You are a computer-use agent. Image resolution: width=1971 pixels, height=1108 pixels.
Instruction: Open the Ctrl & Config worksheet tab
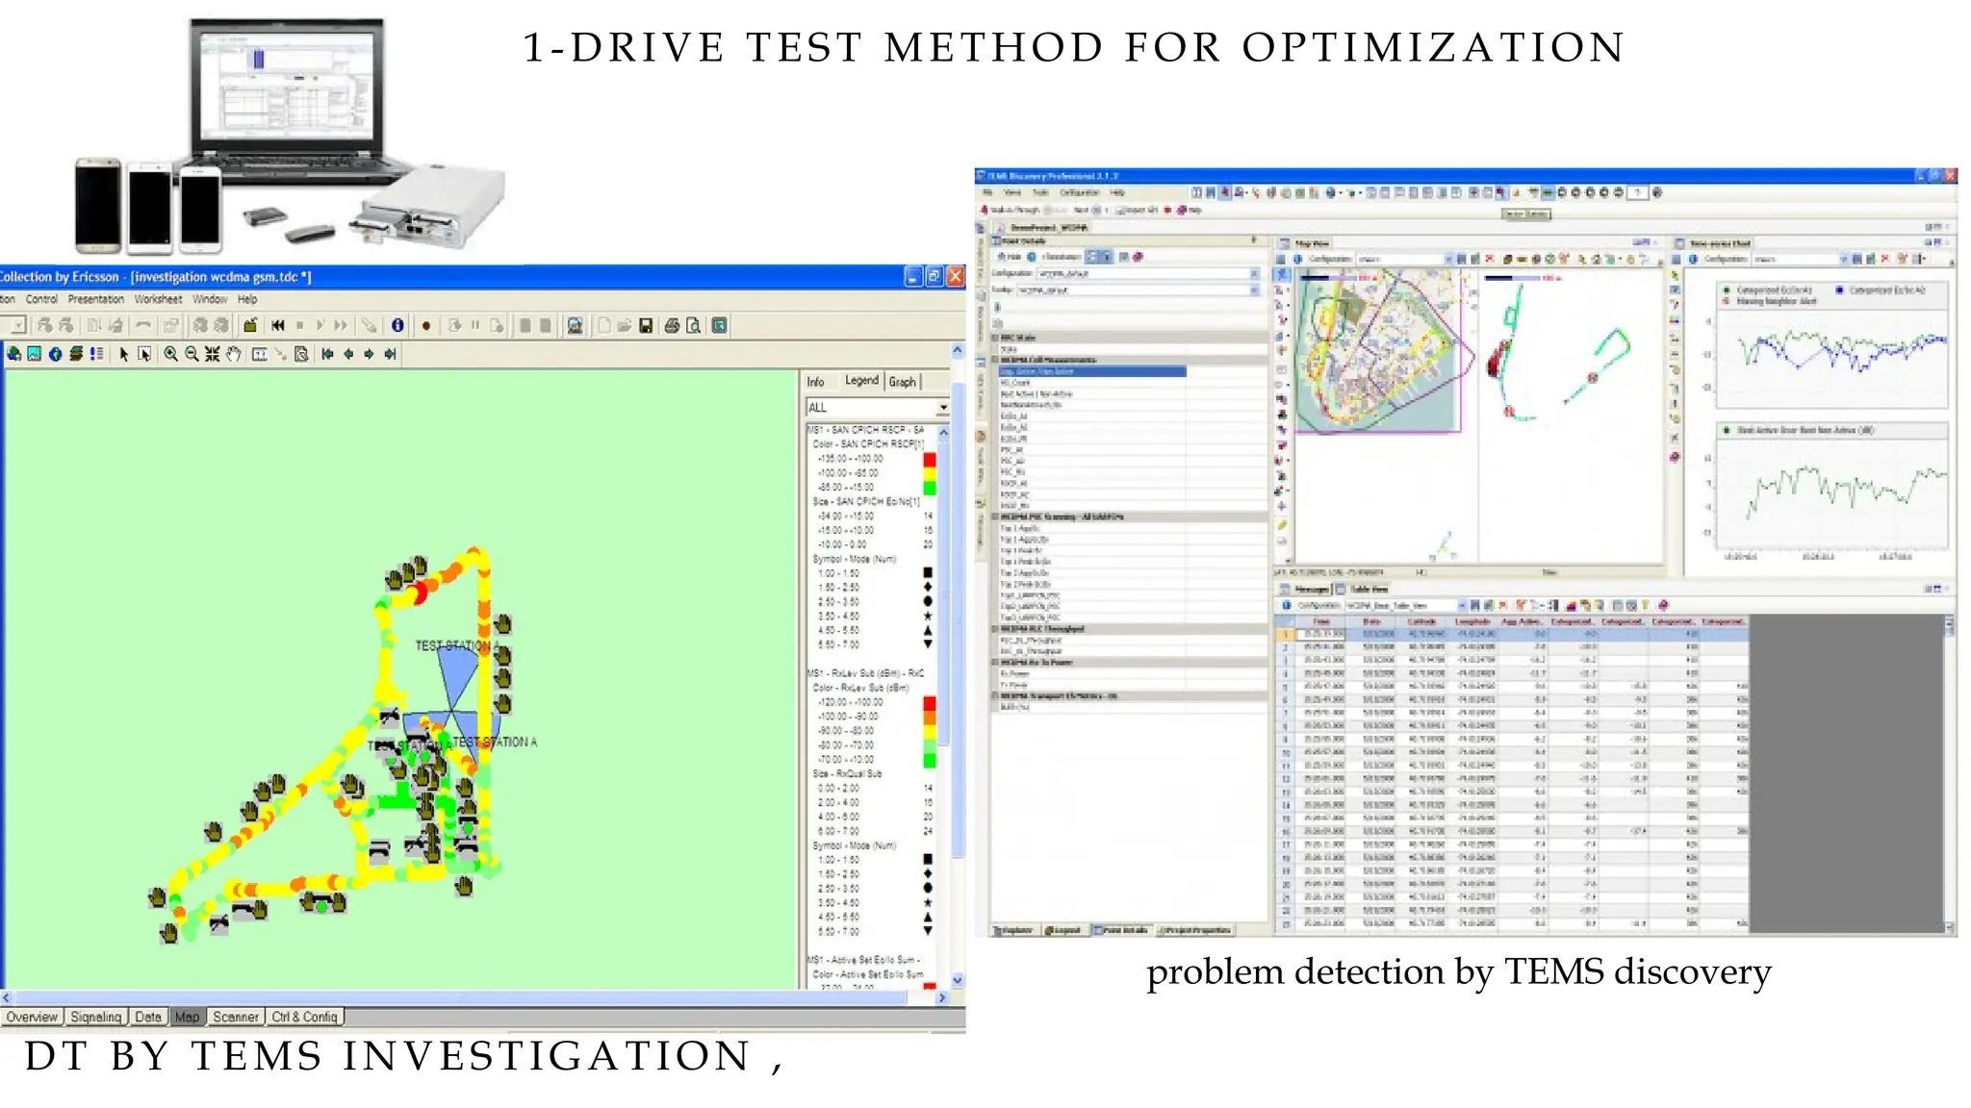(x=304, y=1017)
